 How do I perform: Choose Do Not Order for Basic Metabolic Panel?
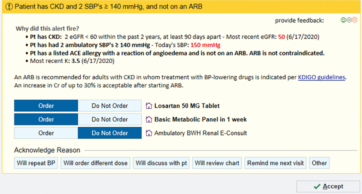(x=110, y=120)
